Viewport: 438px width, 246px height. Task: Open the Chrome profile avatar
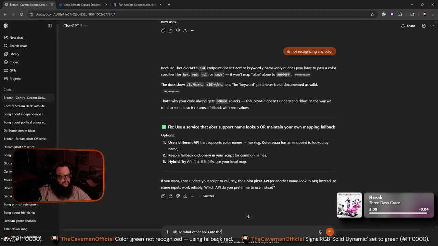tap(425, 14)
